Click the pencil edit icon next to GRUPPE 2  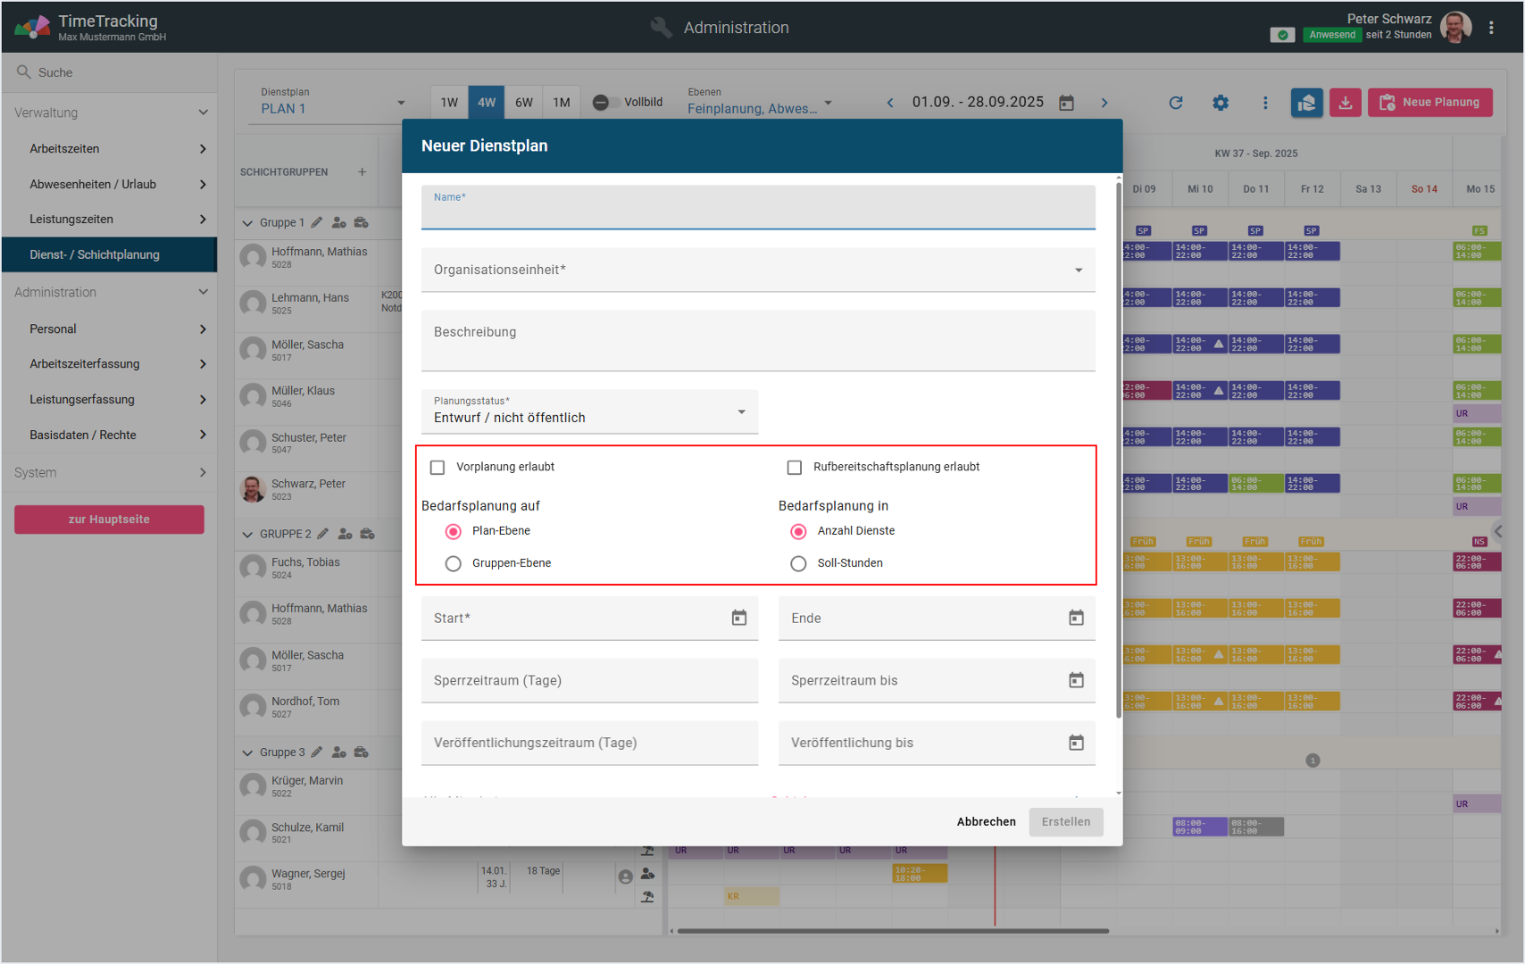pos(323,534)
